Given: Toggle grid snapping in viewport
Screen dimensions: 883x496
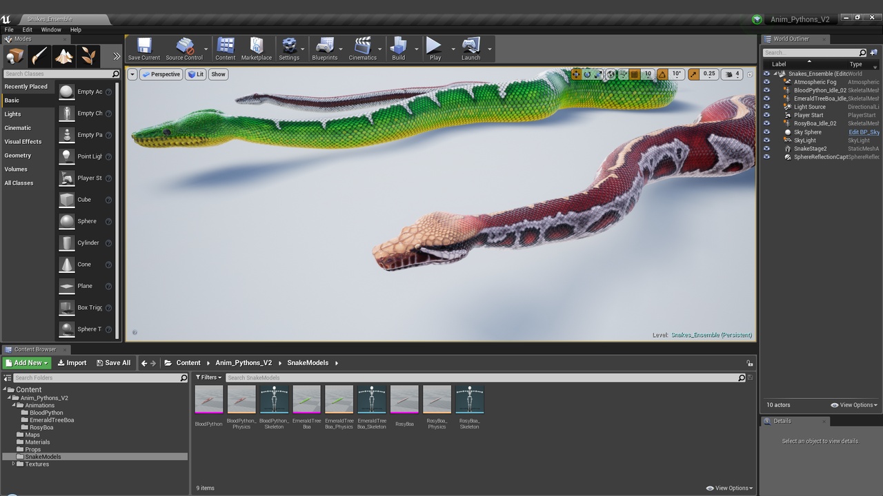Looking at the screenshot, I should point(635,74).
